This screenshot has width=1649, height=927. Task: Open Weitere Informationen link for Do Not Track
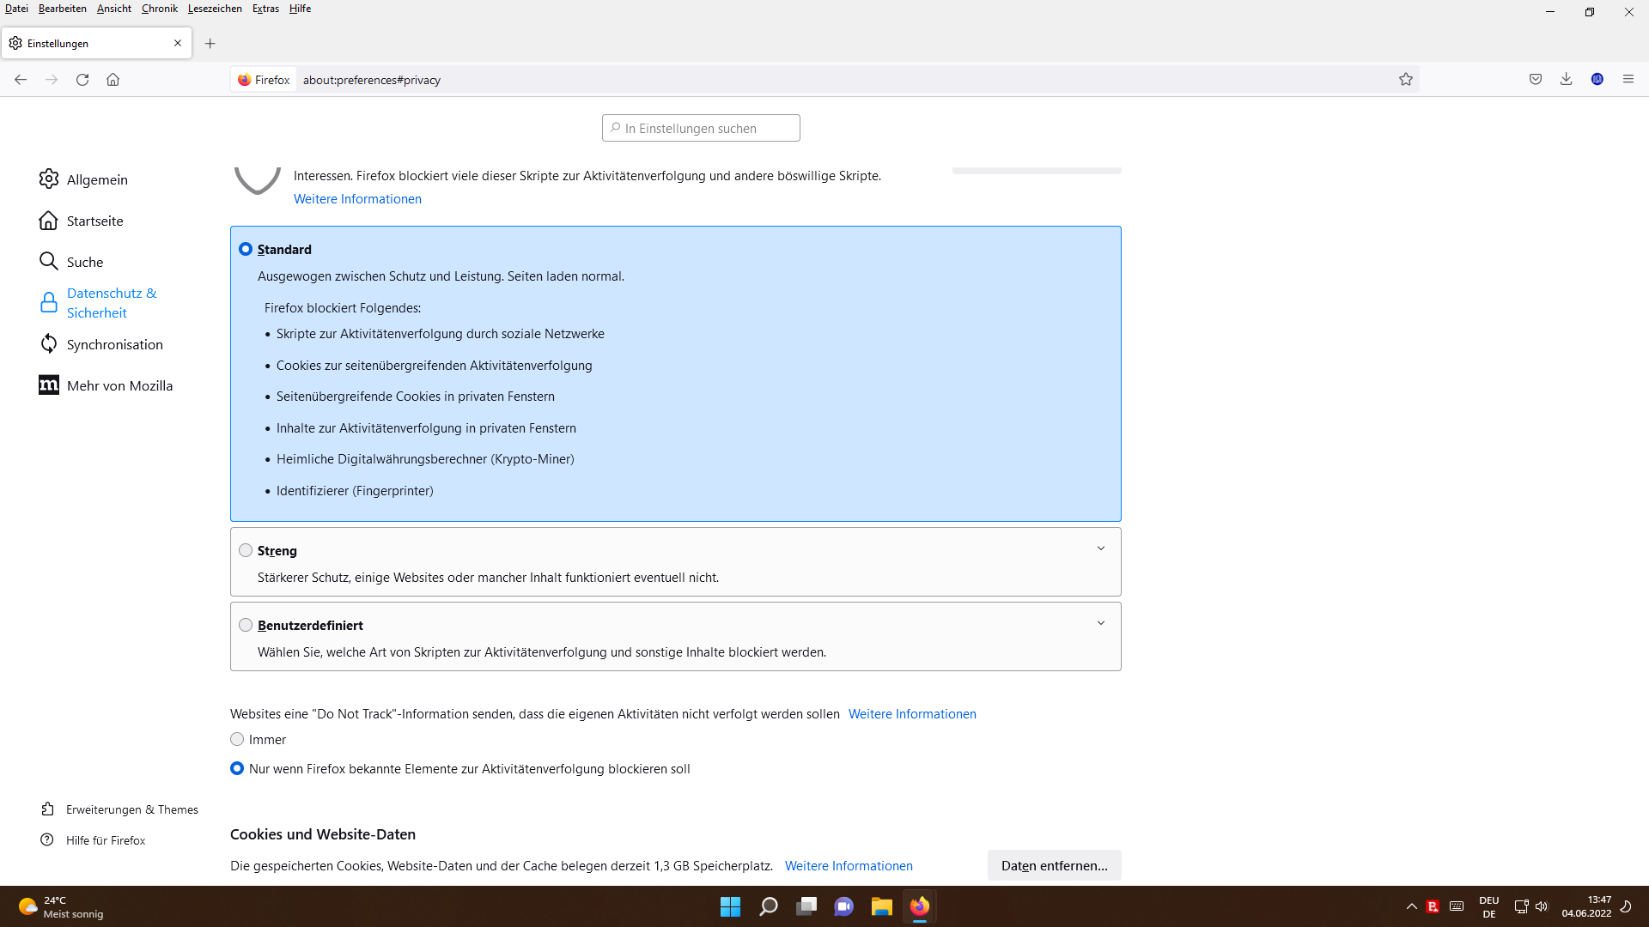click(912, 714)
